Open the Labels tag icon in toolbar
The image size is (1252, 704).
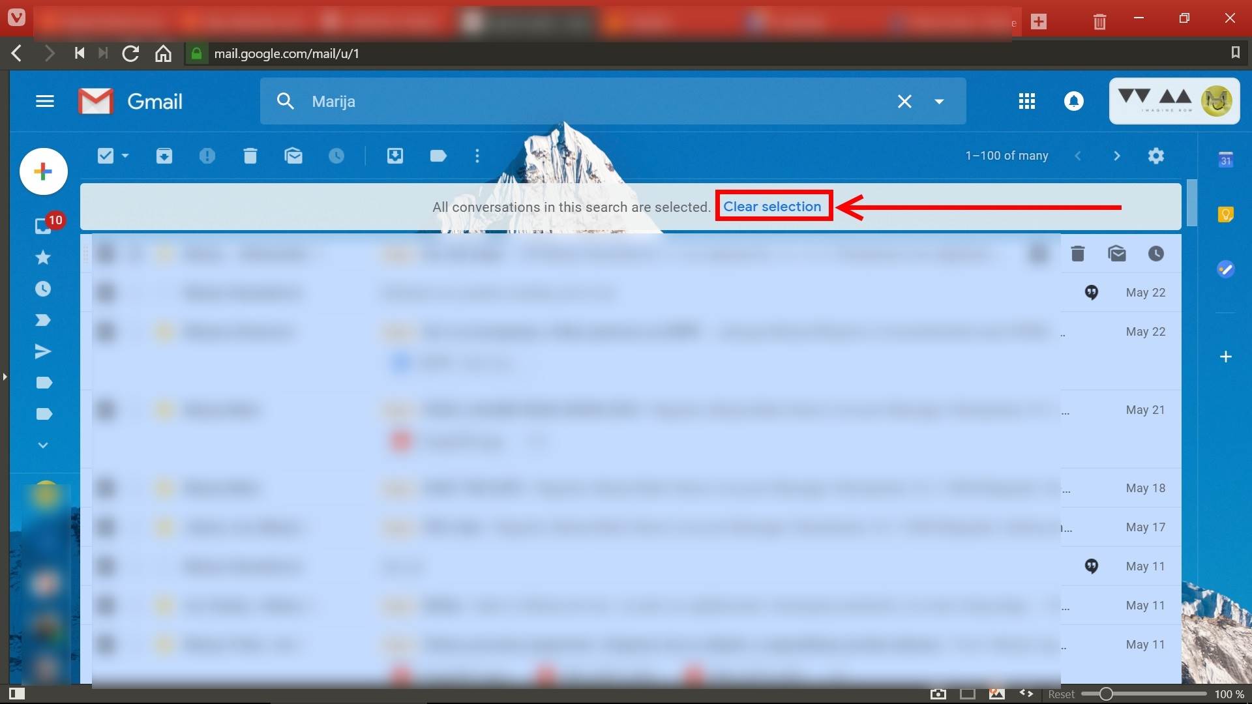(x=438, y=156)
